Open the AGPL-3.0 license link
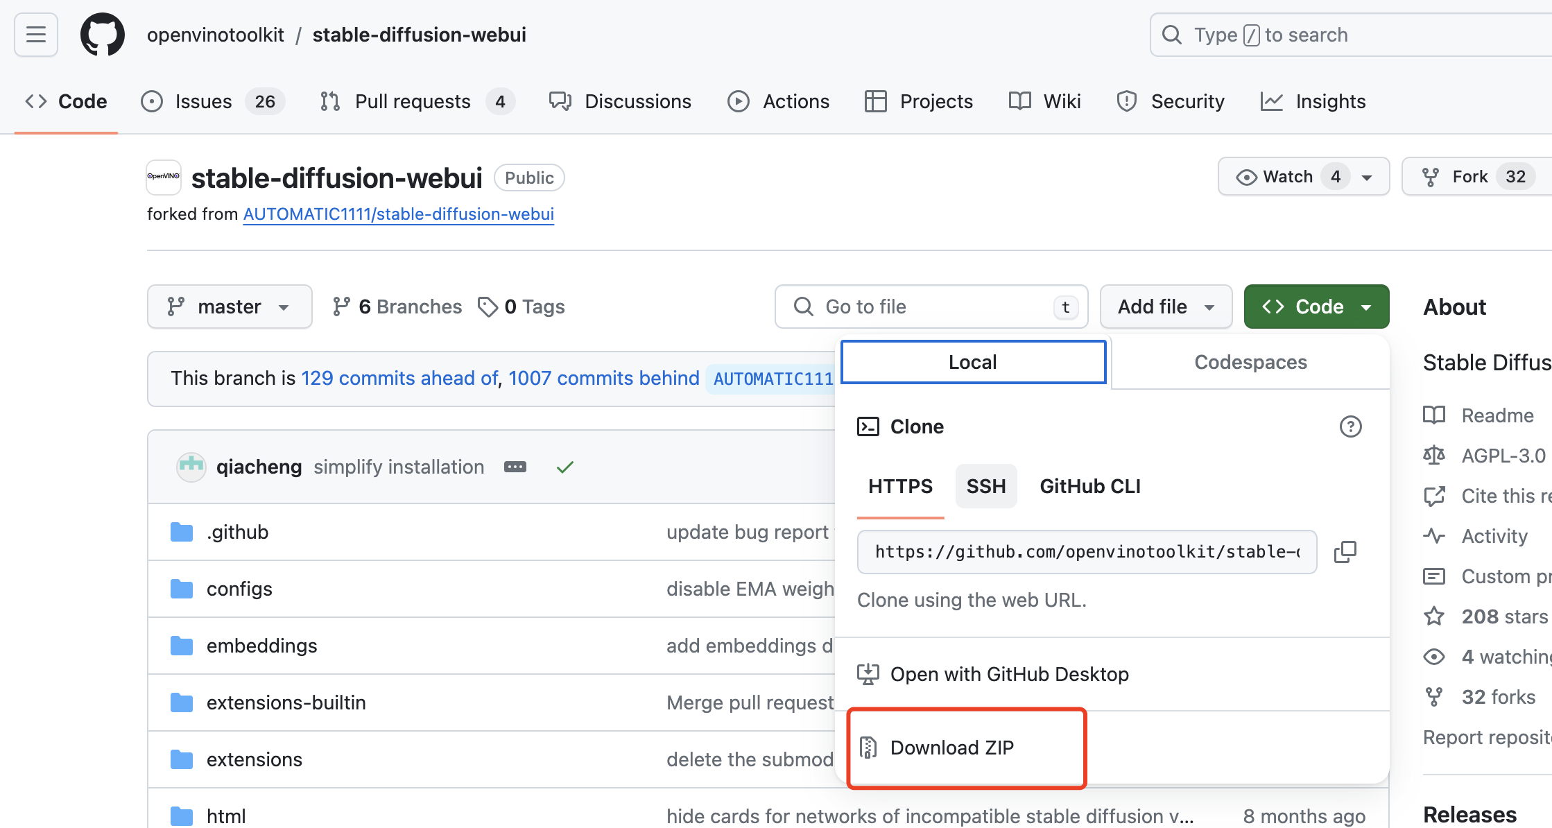 (1484, 456)
